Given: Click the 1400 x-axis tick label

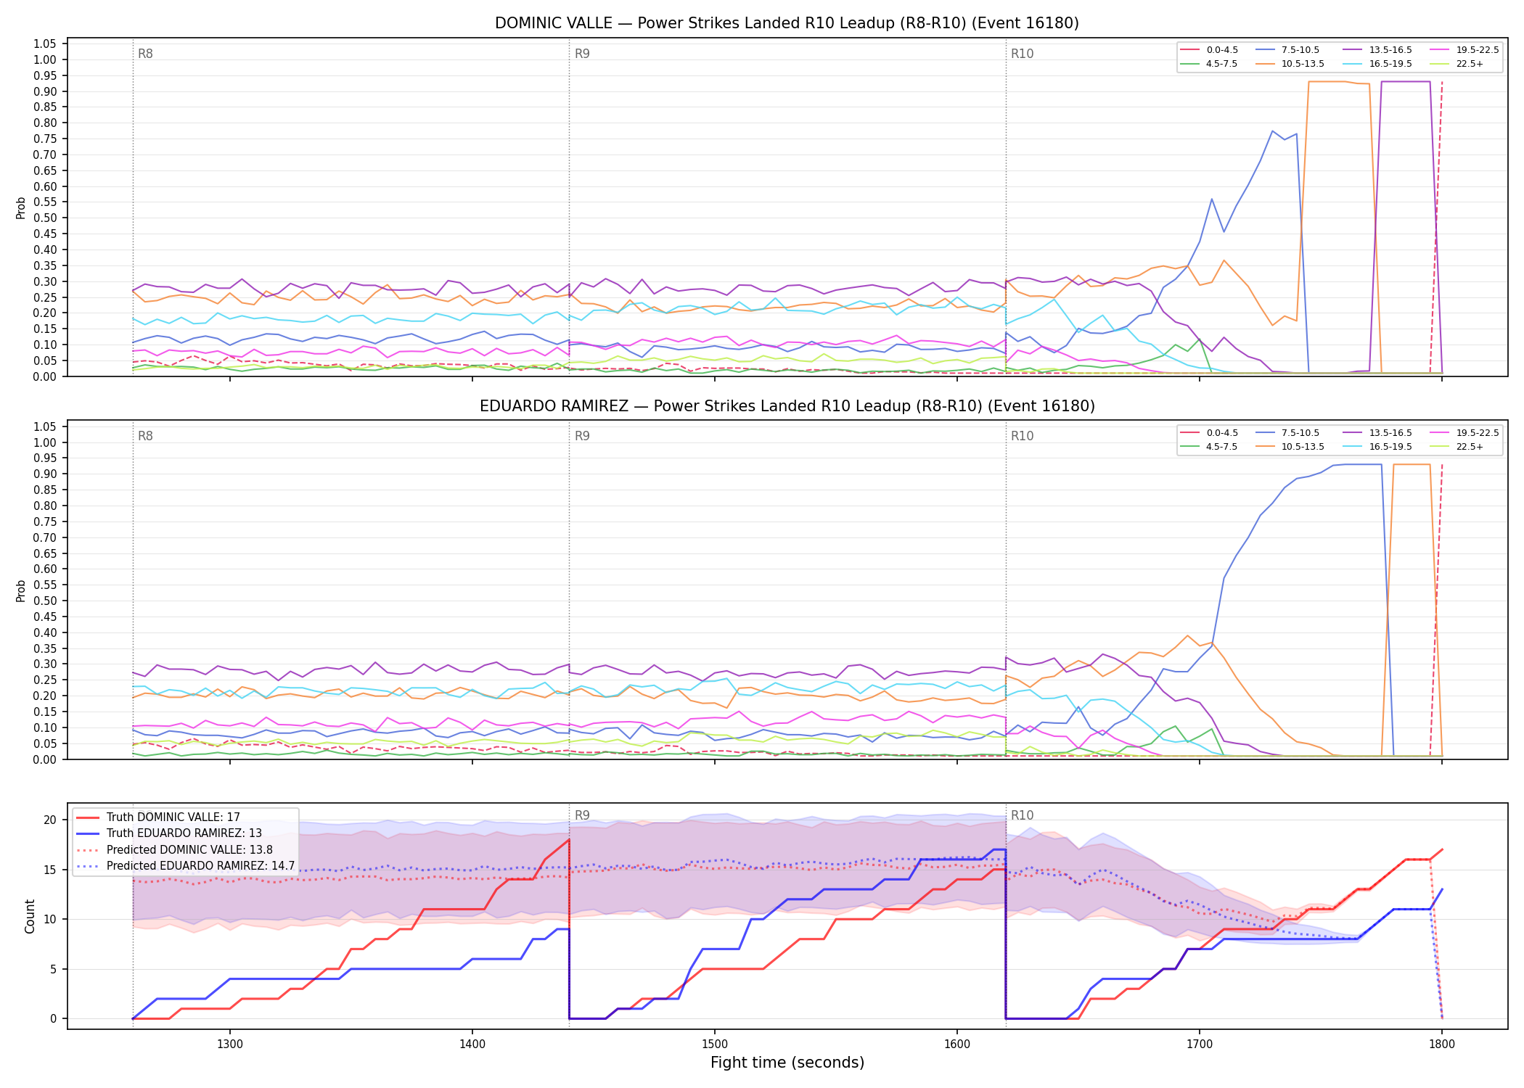Looking at the screenshot, I should point(472,1044).
